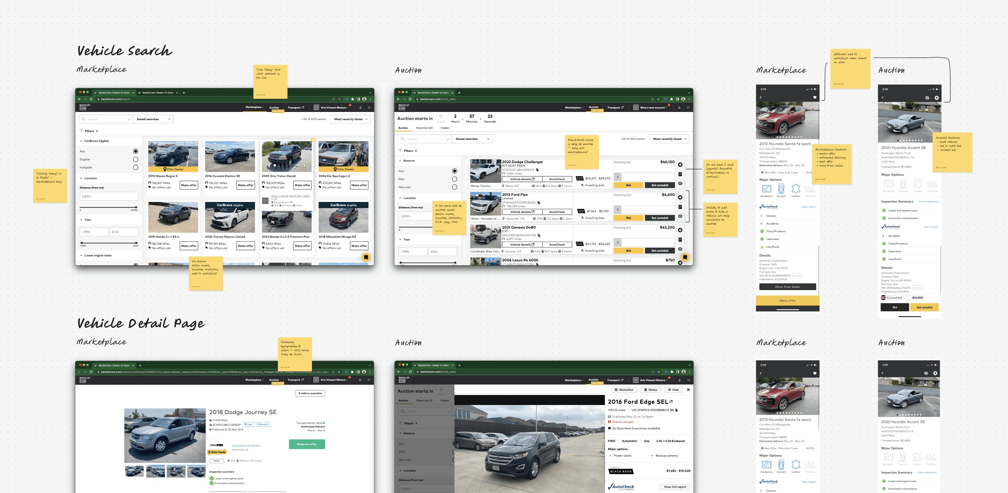Viewport: 1008px width, 493px height.
Task: Go to next photo on Gmc Yukon Denali
Action: (304, 166)
